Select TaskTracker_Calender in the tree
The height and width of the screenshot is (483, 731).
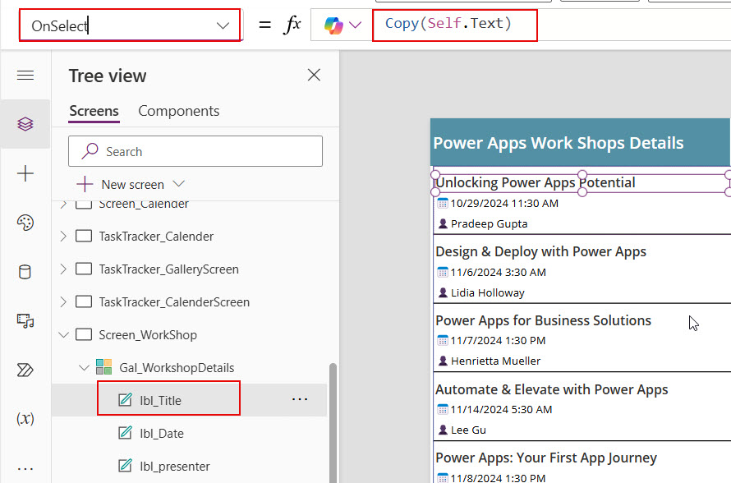(156, 237)
